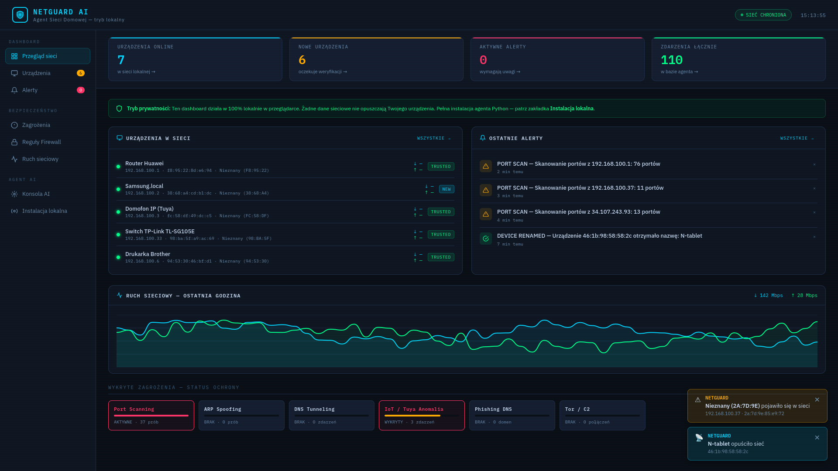Select the IoT / Tuya Anomalia card
This screenshot has height=471, width=838.
pos(421,415)
